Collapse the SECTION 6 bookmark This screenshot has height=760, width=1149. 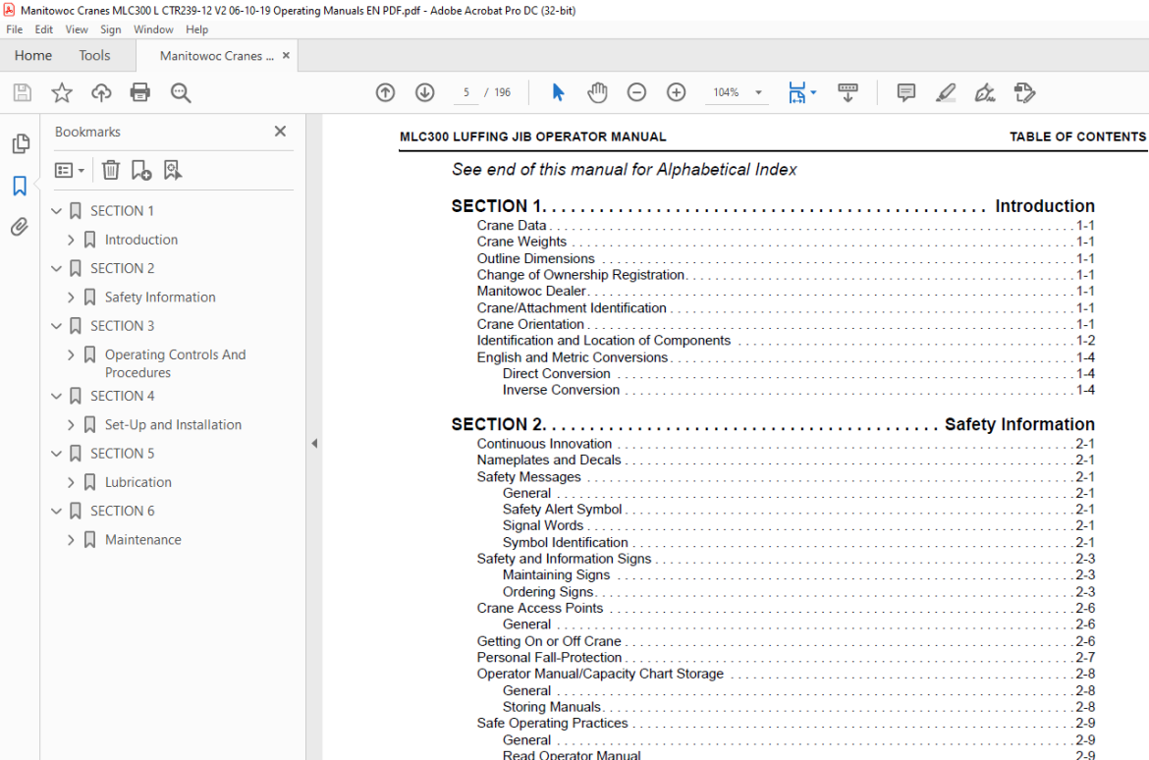click(56, 511)
